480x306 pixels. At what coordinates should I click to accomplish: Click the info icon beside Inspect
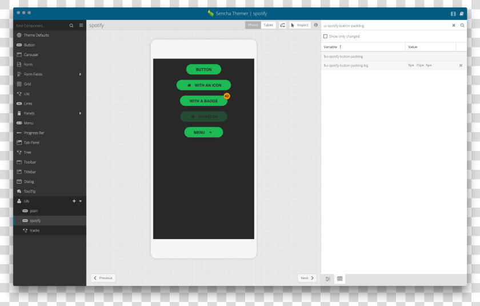[x=316, y=25]
